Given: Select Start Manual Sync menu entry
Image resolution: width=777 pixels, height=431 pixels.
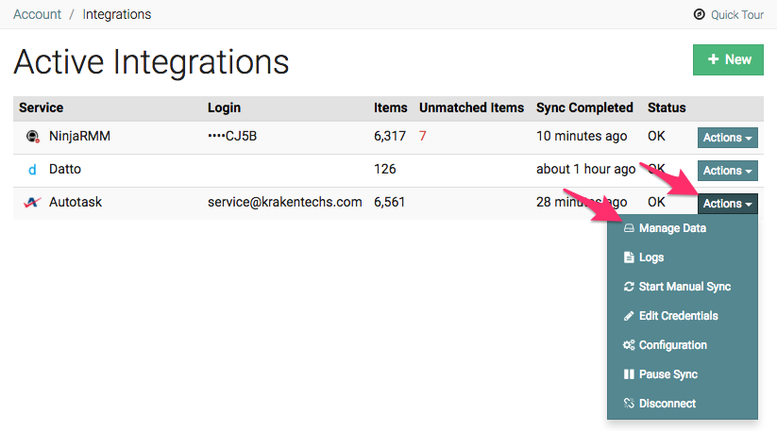Looking at the screenshot, I should click(683, 287).
